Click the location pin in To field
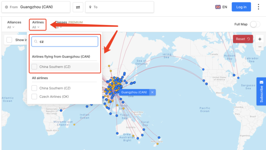Screen dimensions: 266x150 pyautogui.click(x=90, y=7)
